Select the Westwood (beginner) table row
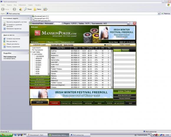 pyautogui.click(x=81, y=85)
